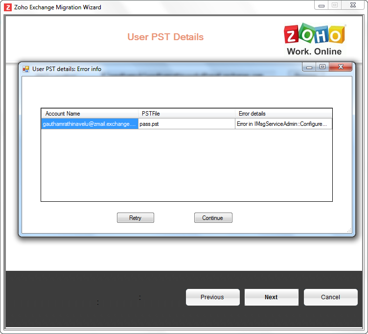Go back with the Previous button
Screen dimensions: 368x334
pyautogui.click(x=213, y=297)
